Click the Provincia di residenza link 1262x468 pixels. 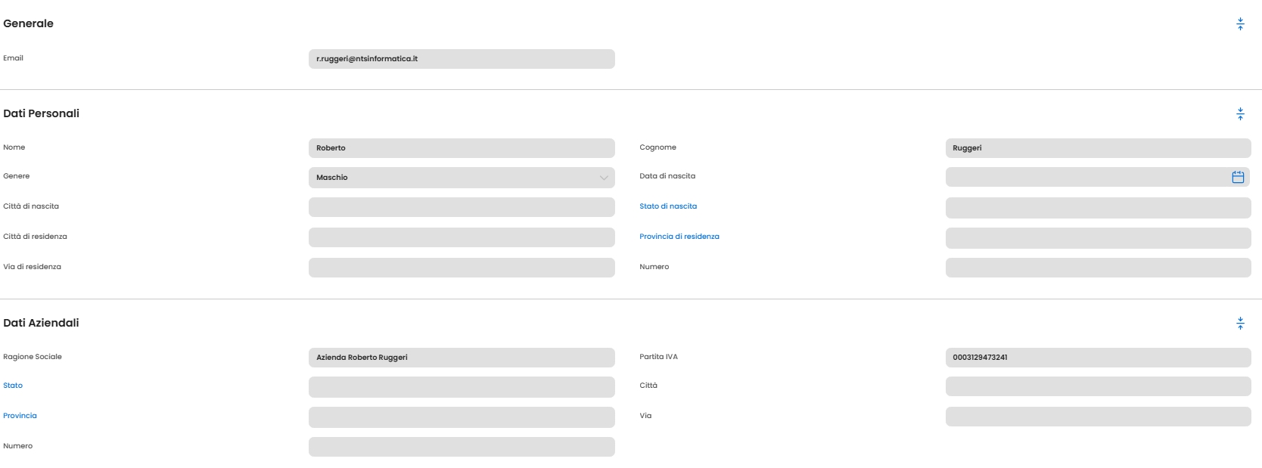click(x=679, y=237)
